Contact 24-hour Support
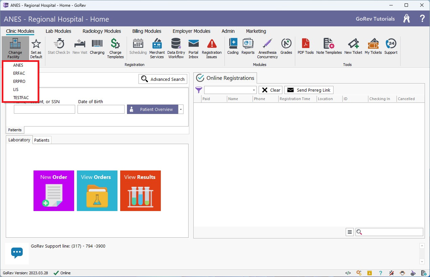This screenshot has height=277, width=430. 391,47
